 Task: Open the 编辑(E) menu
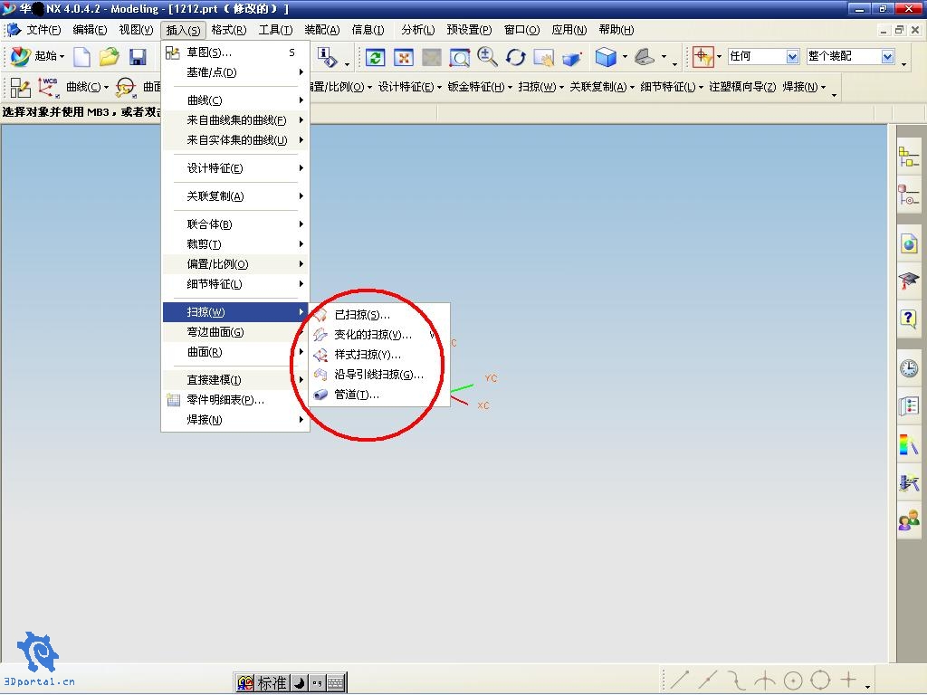coord(90,30)
